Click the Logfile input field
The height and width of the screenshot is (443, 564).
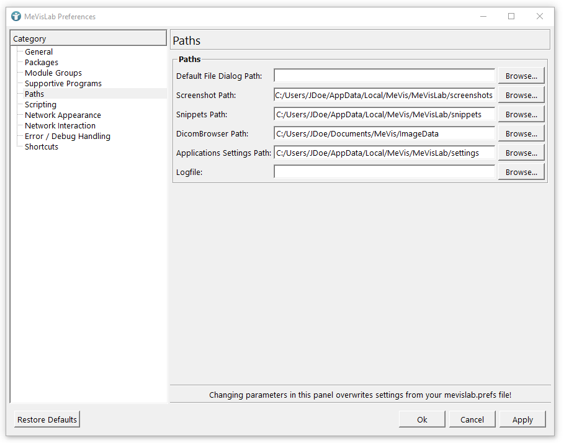point(384,172)
